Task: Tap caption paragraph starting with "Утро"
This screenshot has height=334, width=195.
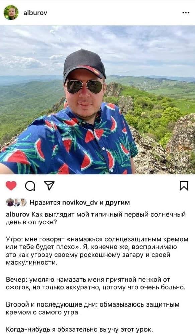Action: click(x=97, y=251)
